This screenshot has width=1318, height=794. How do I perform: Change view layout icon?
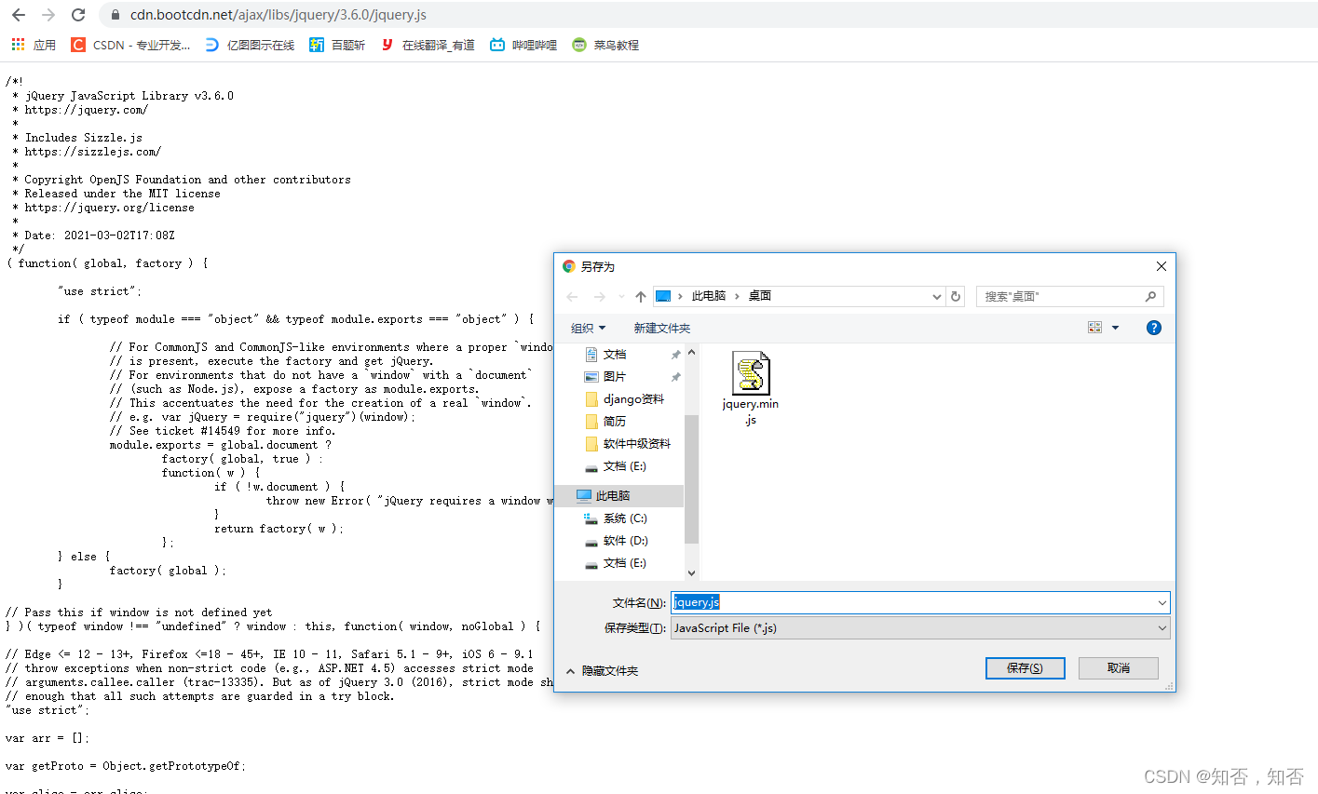[1094, 328]
